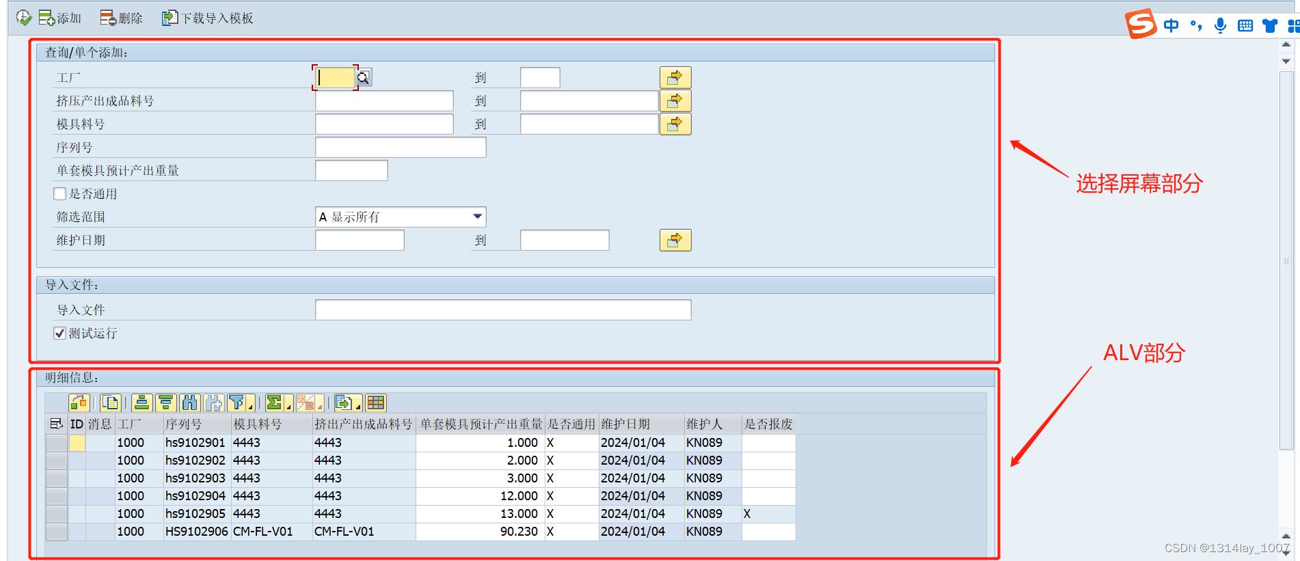Click the Export icon in the ALV toolbar
The width and height of the screenshot is (1300, 561).
tap(344, 403)
